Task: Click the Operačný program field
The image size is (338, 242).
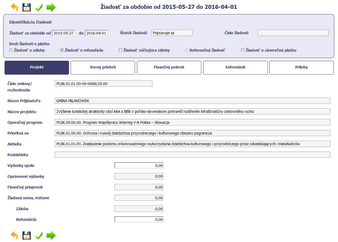Action: point(192,122)
